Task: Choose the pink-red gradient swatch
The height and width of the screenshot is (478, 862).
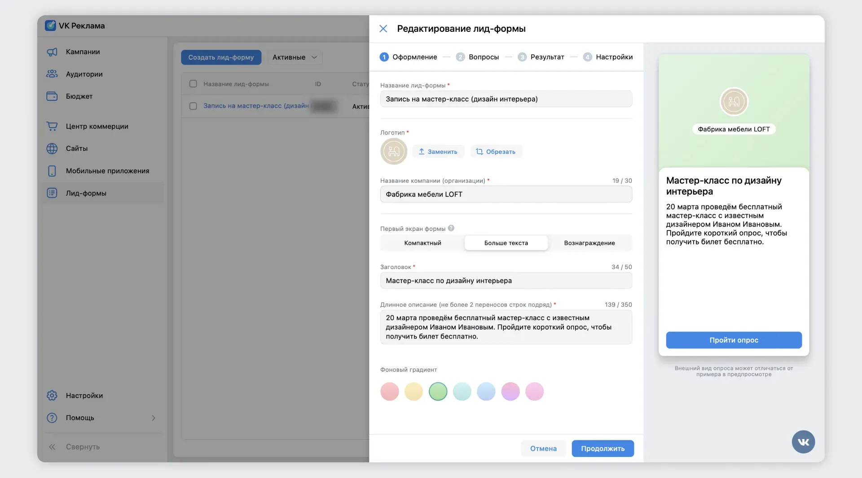Action: pos(390,391)
